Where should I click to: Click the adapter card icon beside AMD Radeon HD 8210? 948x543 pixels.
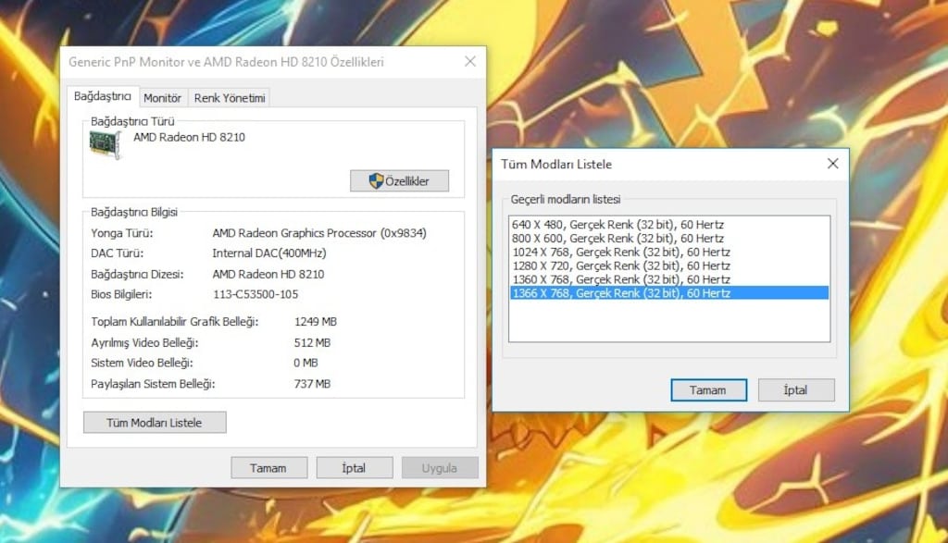pyautogui.click(x=106, y=145)
